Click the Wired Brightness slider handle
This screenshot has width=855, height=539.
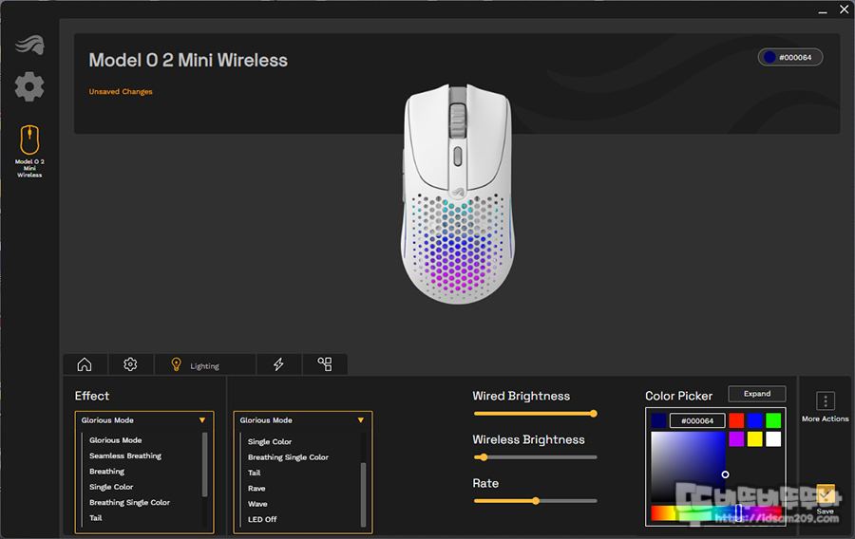(x=593, y=414)
